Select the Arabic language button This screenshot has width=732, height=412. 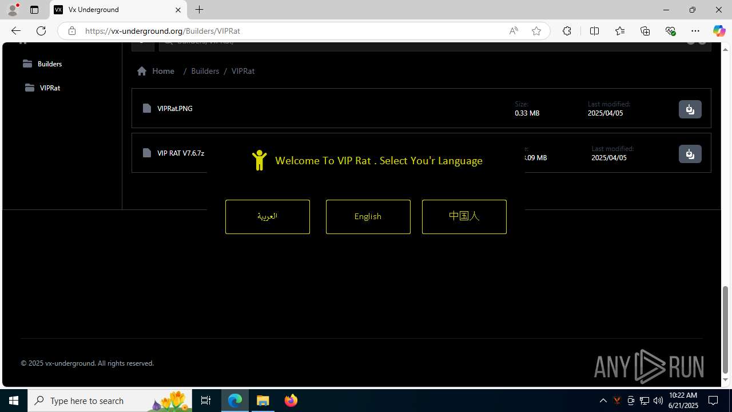[268, 217]
